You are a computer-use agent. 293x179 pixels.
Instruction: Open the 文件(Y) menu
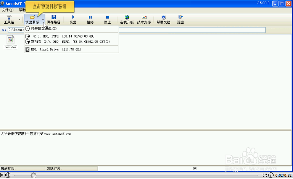8,10
